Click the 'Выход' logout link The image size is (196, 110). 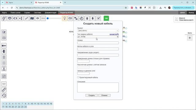tap(191, 13)
